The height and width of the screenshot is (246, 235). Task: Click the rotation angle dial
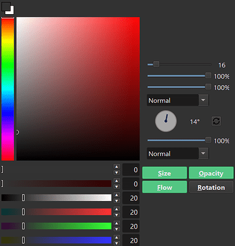165,121
